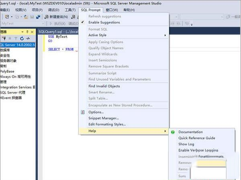Screen dimensions: 241x180
Task: Select the XEvent 探查器 node
Action: pyautogui.click(x=11, y=98)
